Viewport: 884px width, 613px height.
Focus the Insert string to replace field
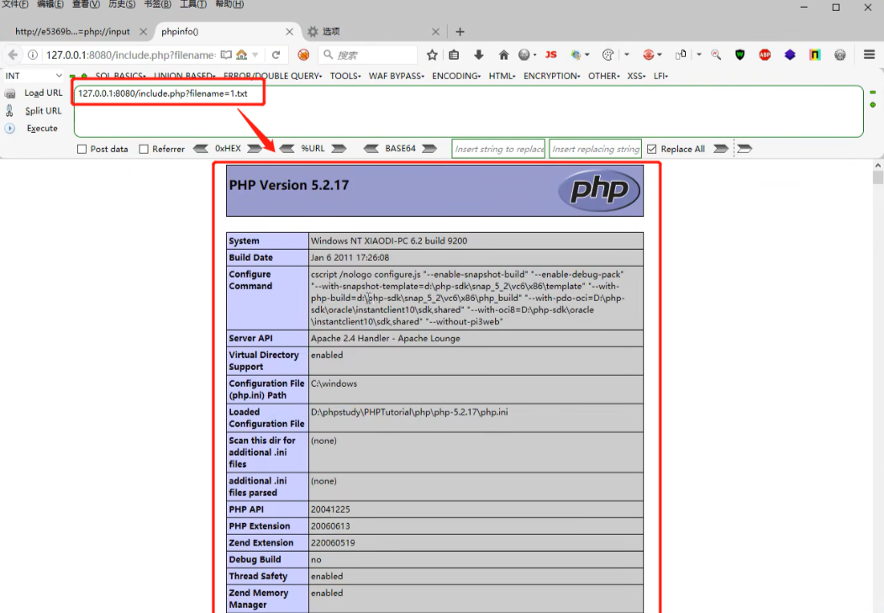(x=498, y=149)
